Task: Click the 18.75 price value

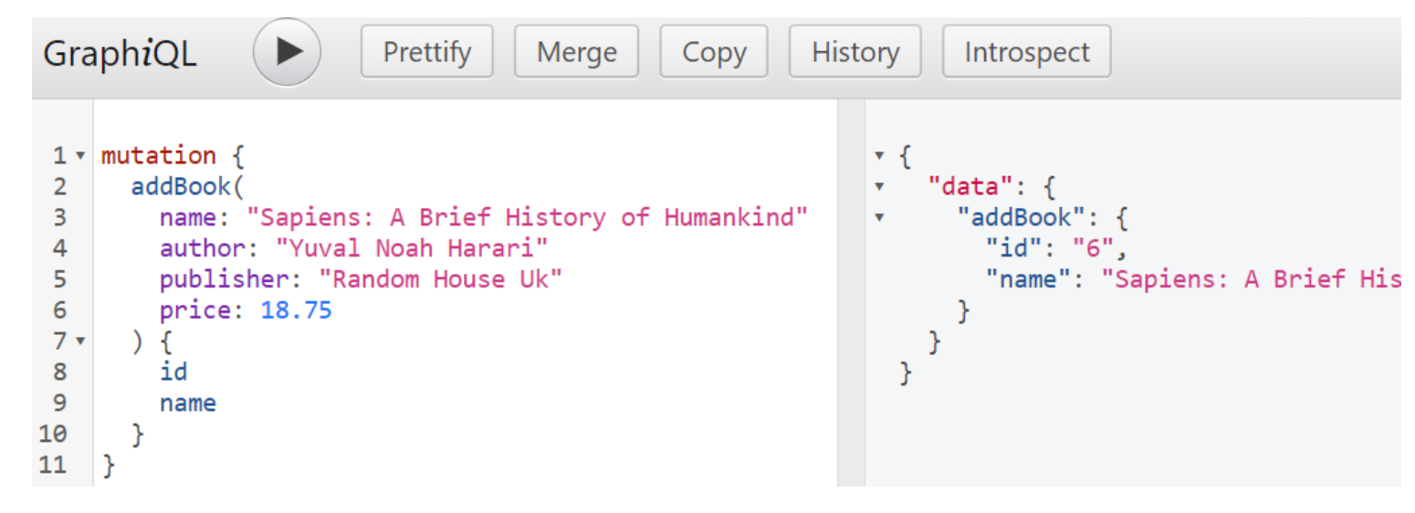Action: click(x=297, y=311)
